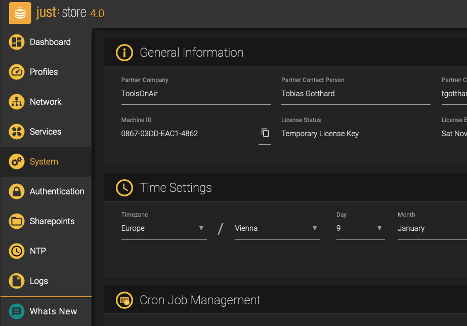Image resolution: width=467 pixels, height=326 pixels.
Task: Click the Cron Job Management calendar icon
Action: coord(124,300)
